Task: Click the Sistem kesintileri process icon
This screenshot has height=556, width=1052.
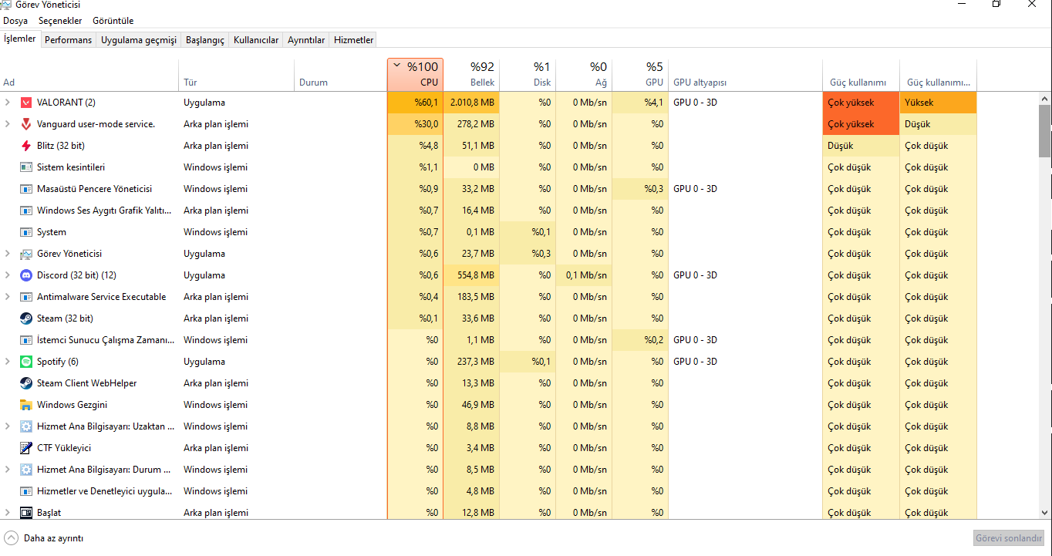Action: 26,167
